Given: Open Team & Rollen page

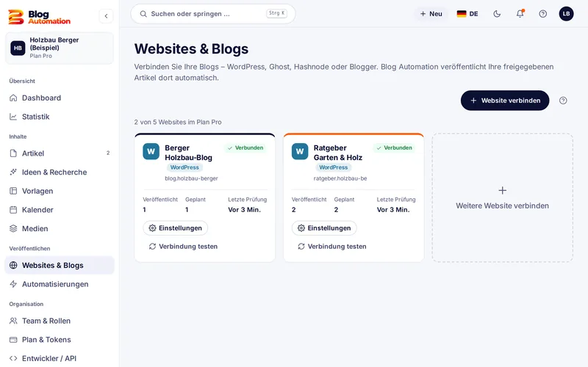Looking at the screenshot, I should click(60, 321).
